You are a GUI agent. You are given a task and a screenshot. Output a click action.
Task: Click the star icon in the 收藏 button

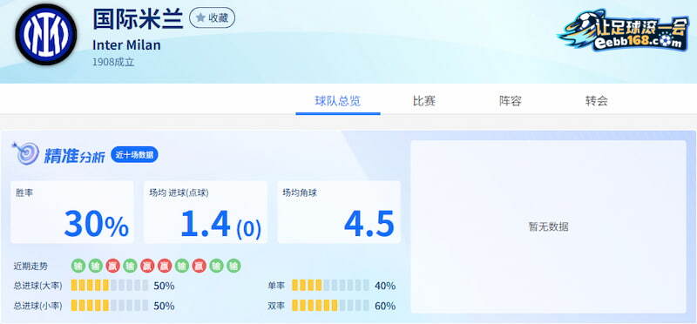(200, 17)
